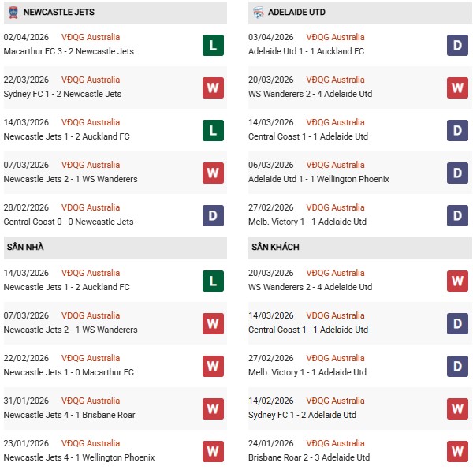This screenshot has height=470, width=473.
Task: Open VĐQG Australia link dated 02/04/2026
Action: coord(91,37)
